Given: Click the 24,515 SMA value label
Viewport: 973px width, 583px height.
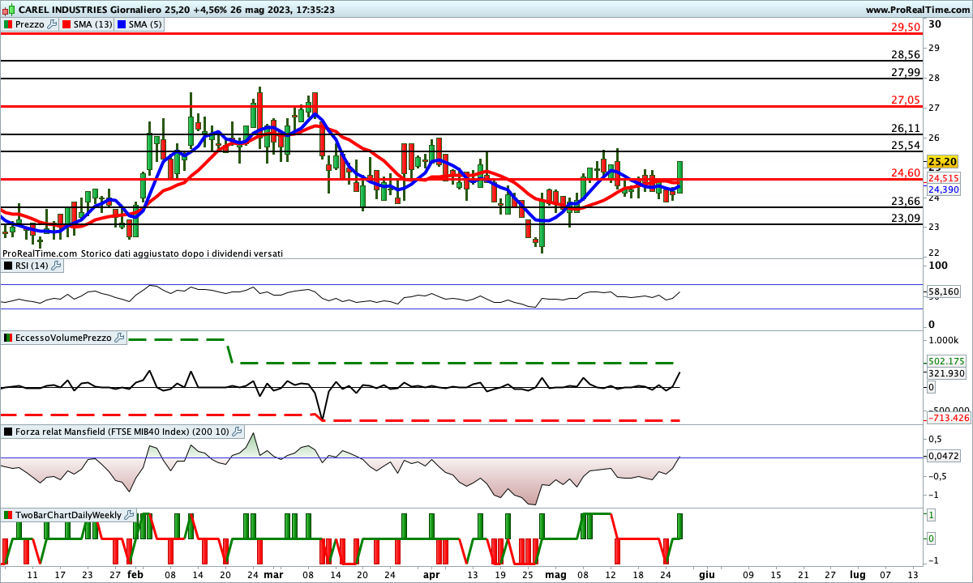Looking at the screenshot, I should pos(944,178).
